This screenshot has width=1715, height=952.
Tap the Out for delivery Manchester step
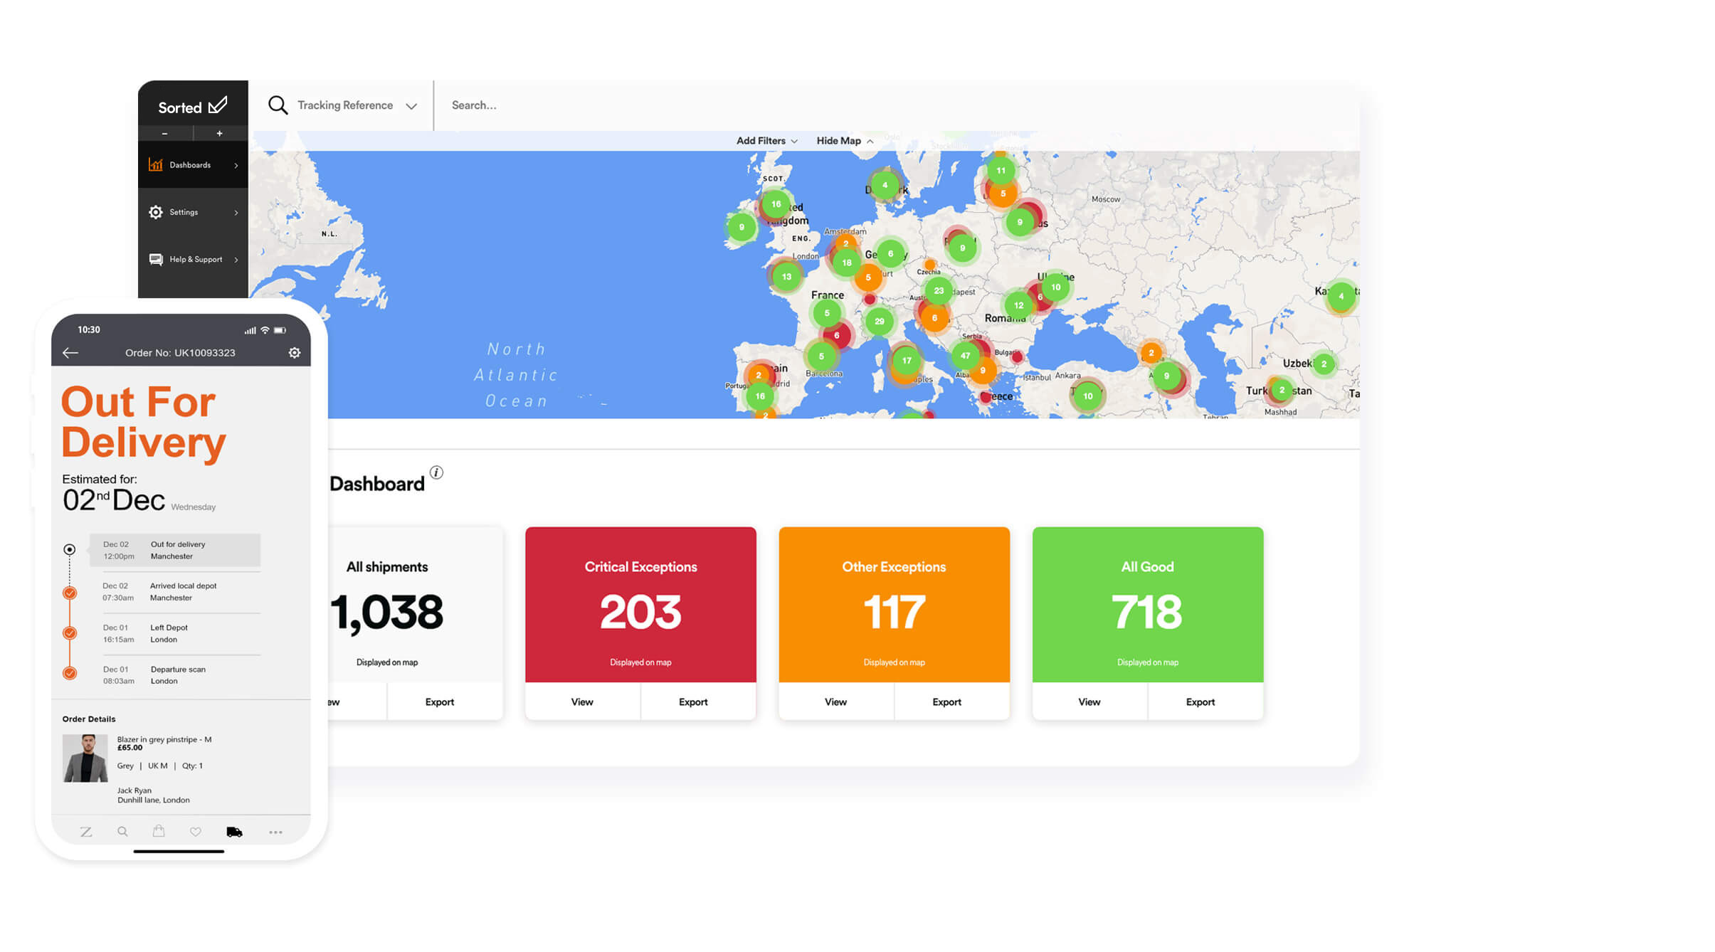(x=175, y=550)
